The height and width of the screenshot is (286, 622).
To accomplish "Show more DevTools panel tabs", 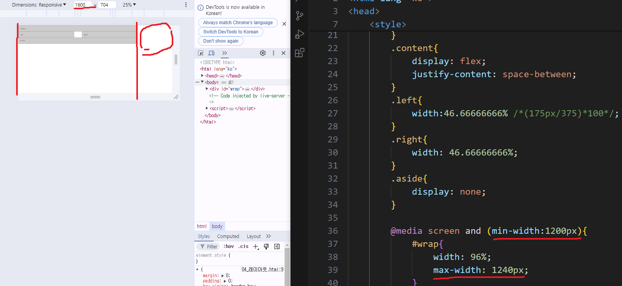I will [225, 53].
